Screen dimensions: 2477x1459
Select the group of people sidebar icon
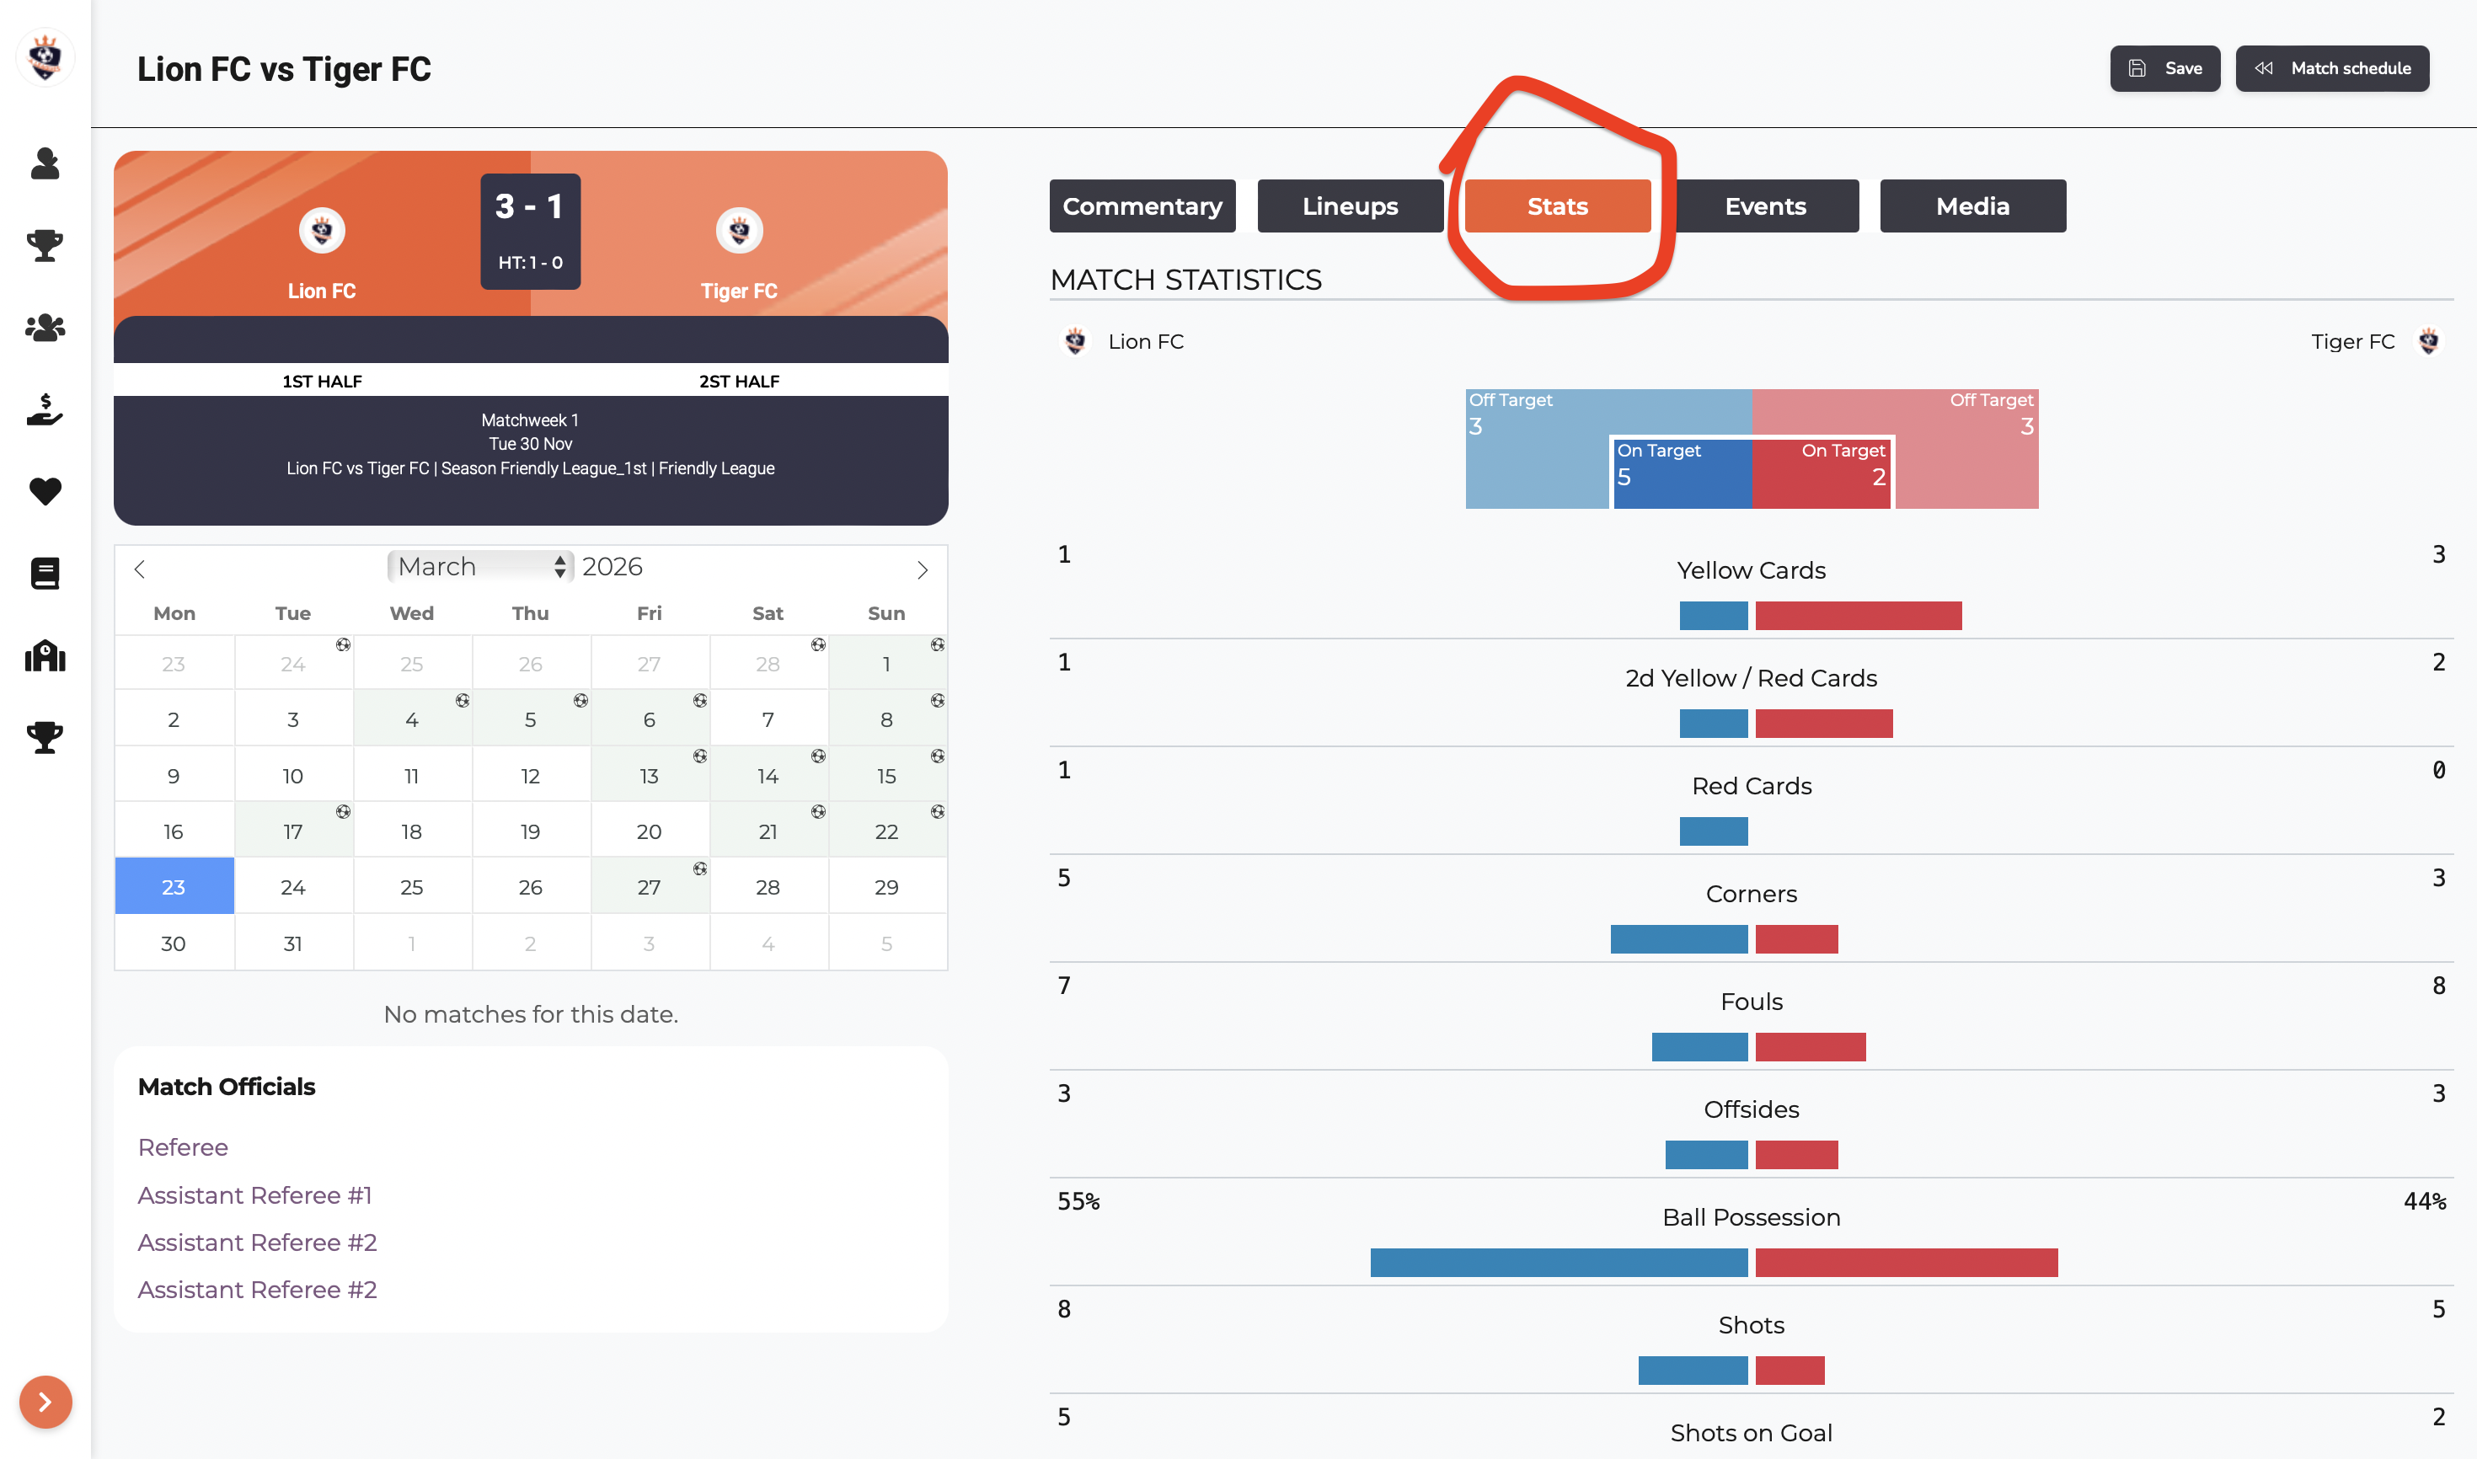pyautogui.click(x=45, y=328)
